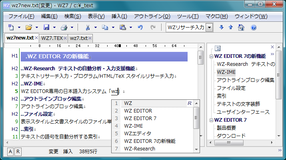Select suggestion 3 WZ EDITOR 7

point(153,119)
